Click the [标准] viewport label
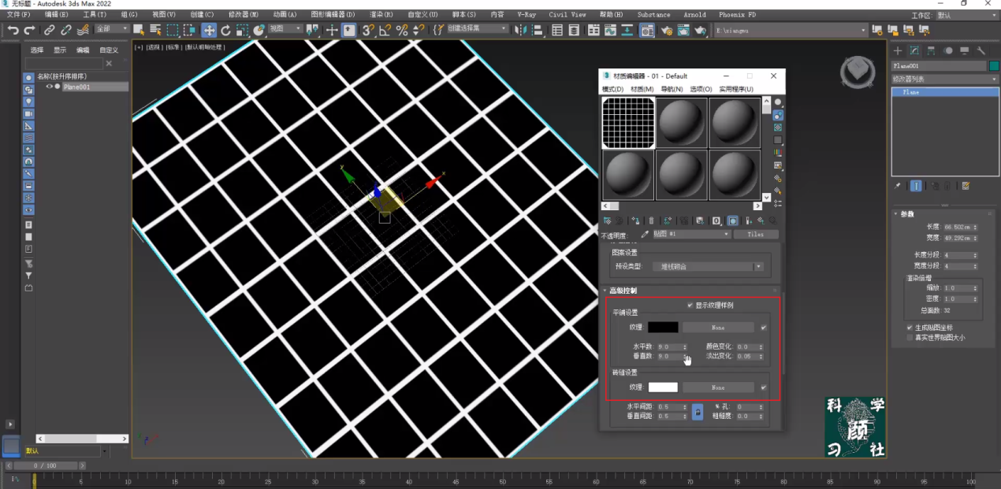1001x489 pixels. (x=173, y=47)
